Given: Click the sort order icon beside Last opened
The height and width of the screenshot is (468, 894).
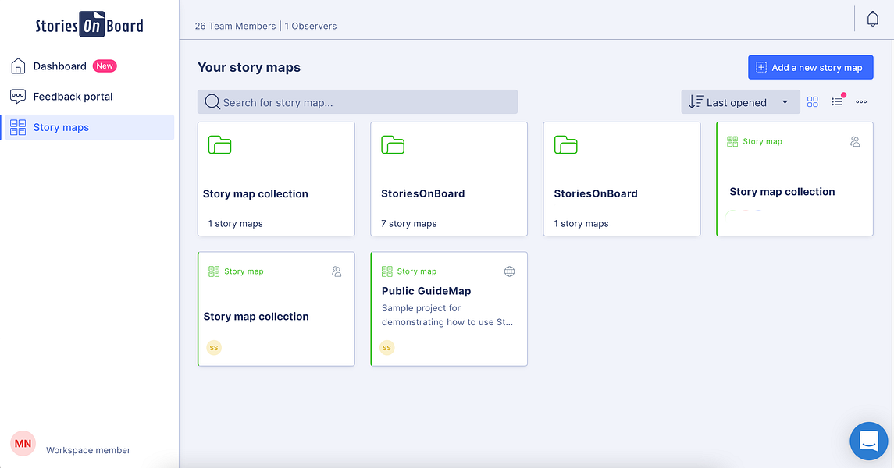Looking at the screenshot, I should [696, 102].
